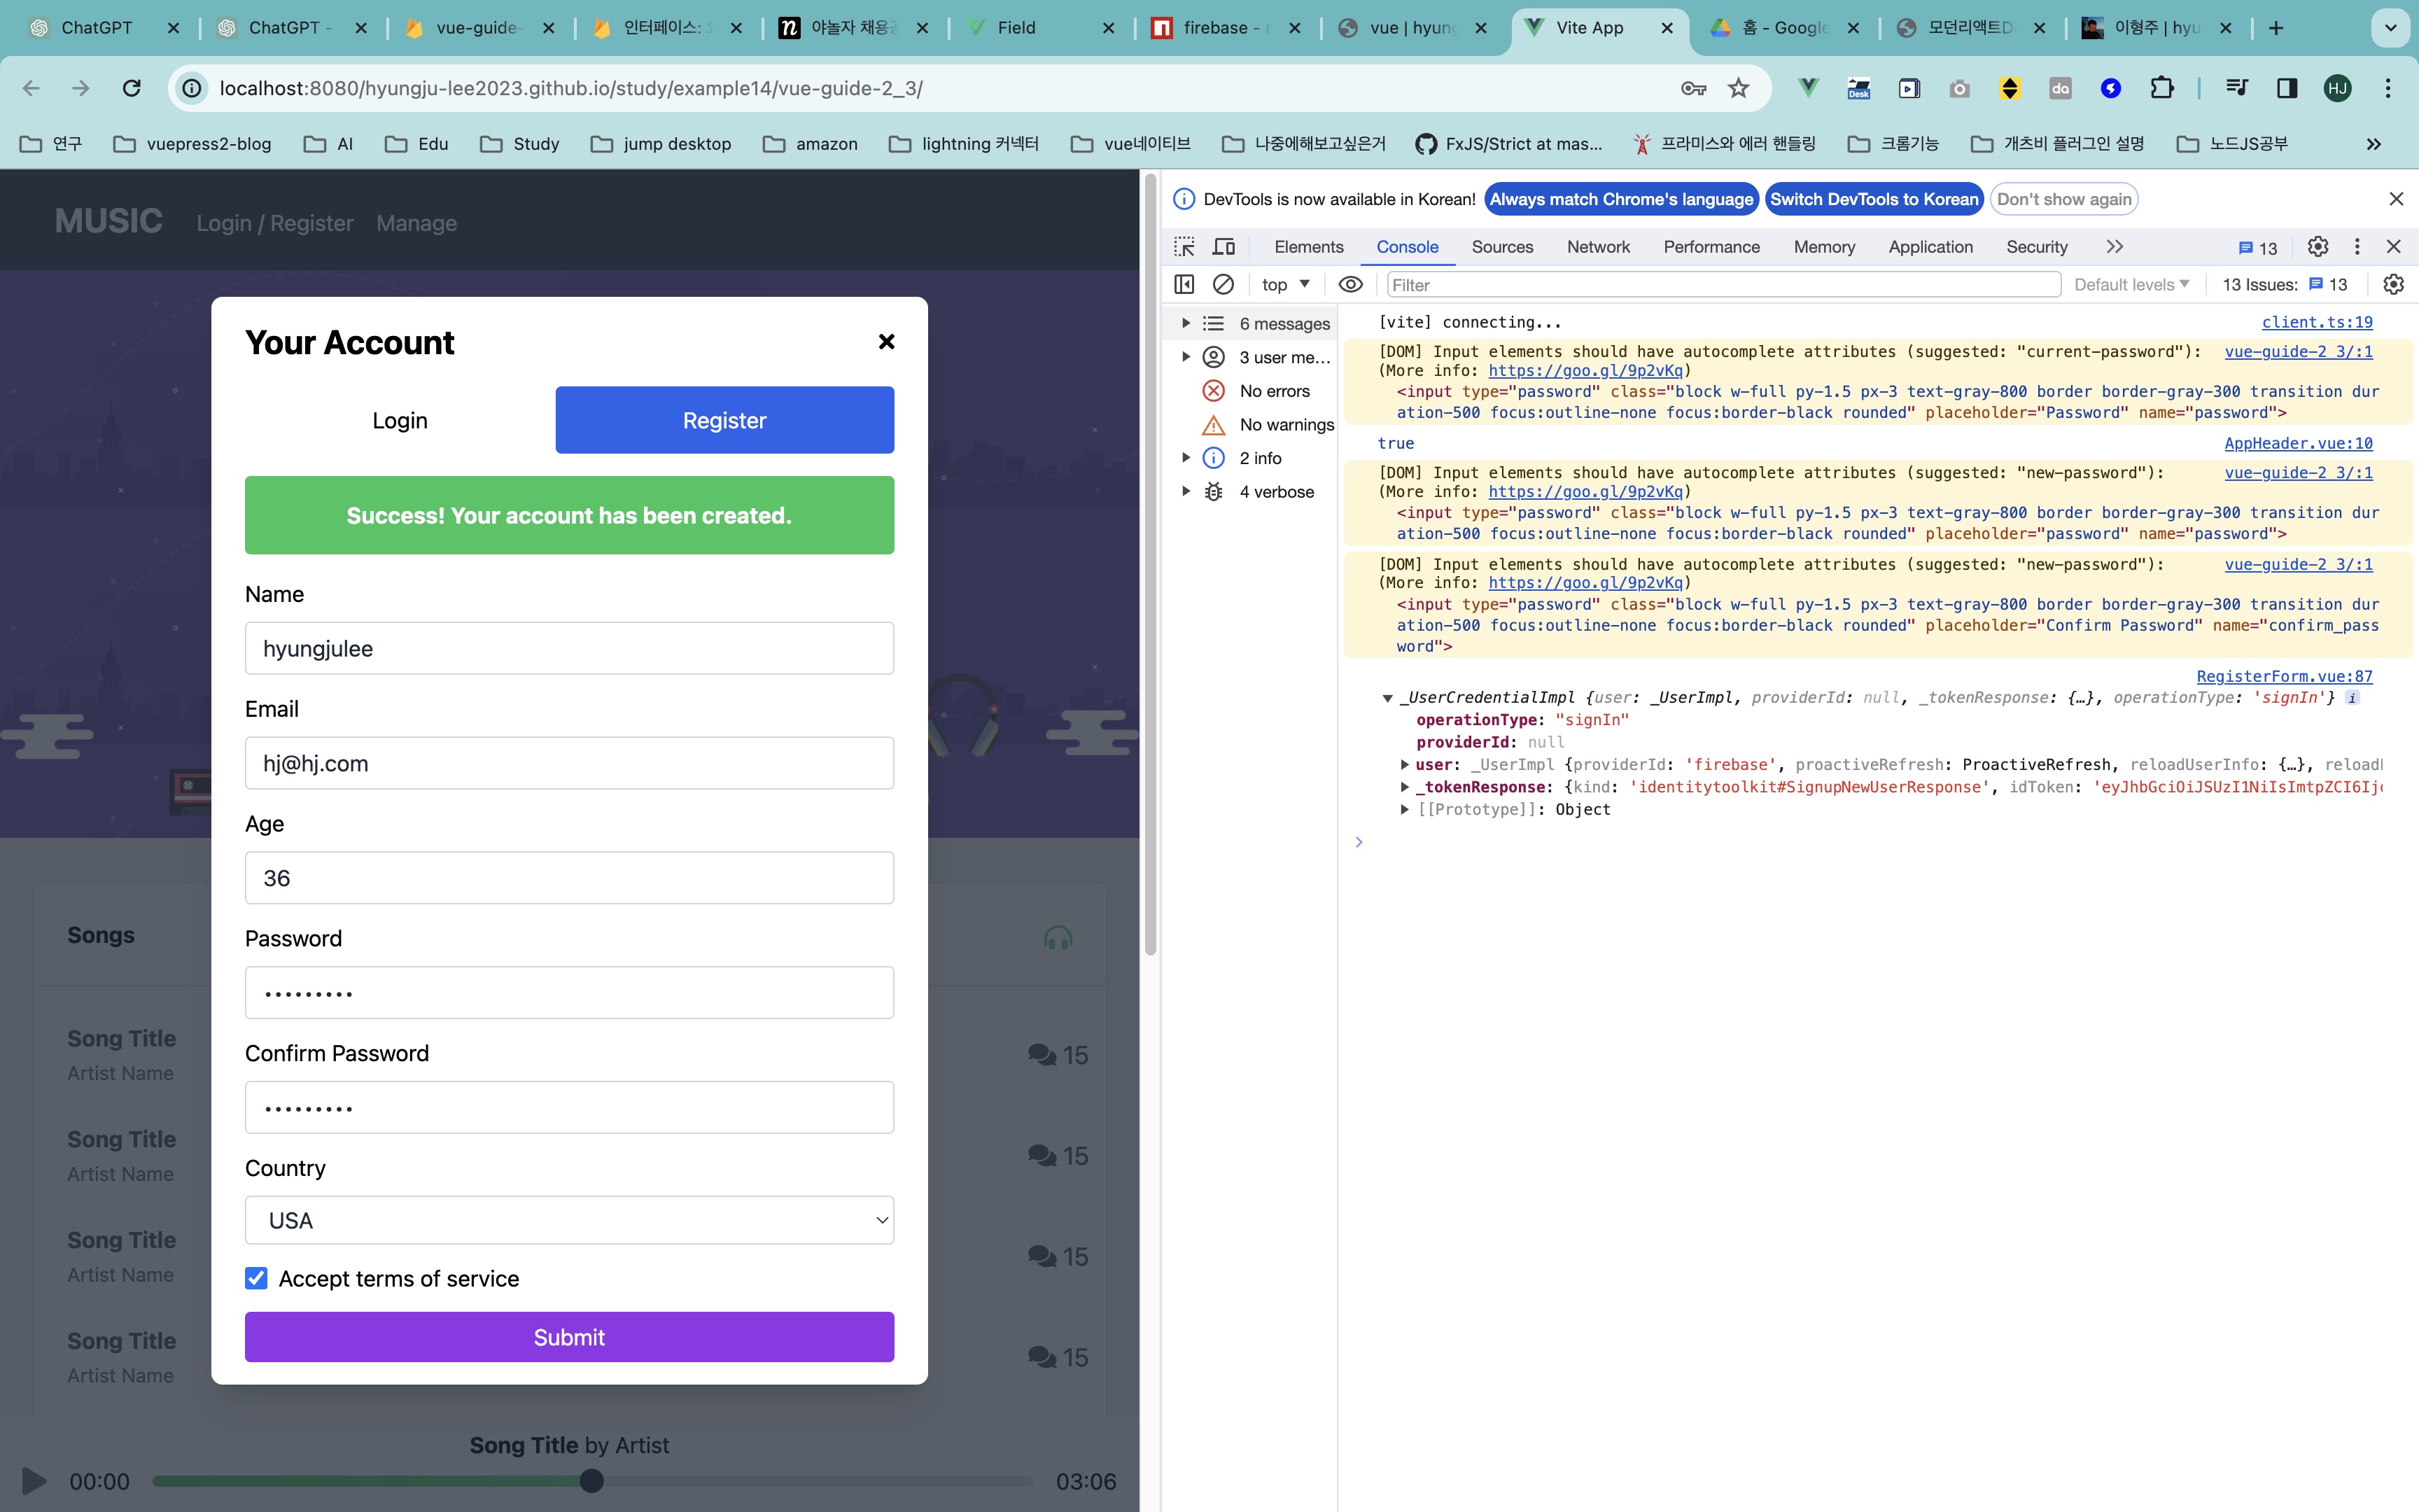Screen dimensions: 2419x1512
Task: Open the Study bookmarks folder
Action: [520, 144]
